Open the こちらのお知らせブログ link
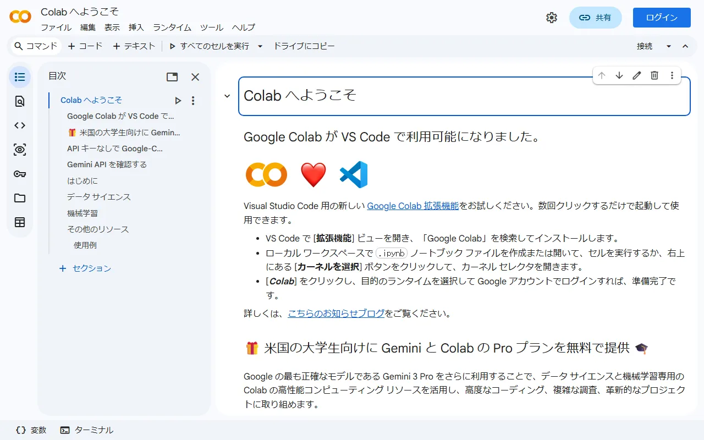 (337, 313)
